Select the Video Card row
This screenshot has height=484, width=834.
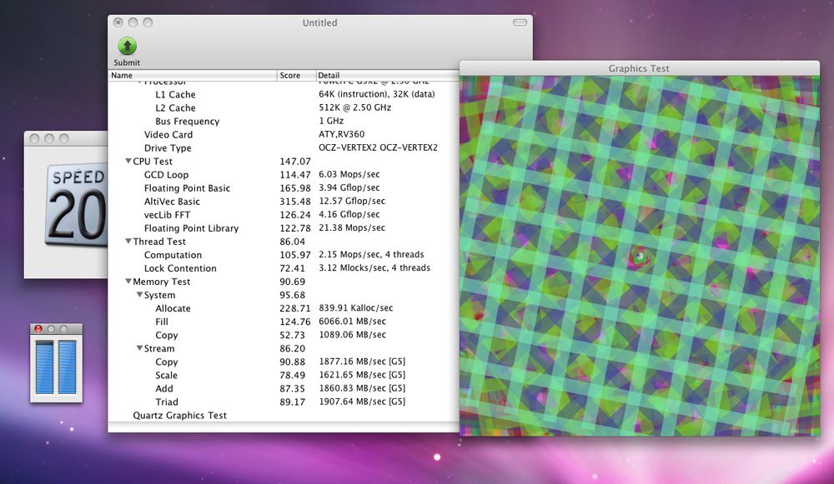(284, 134)
